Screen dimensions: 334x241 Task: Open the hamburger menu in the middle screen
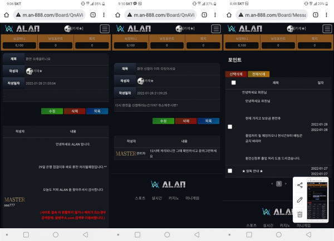click(x=216, y=29)
